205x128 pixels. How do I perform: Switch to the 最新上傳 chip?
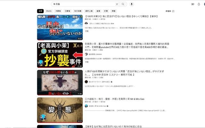(x=89, y=11)
